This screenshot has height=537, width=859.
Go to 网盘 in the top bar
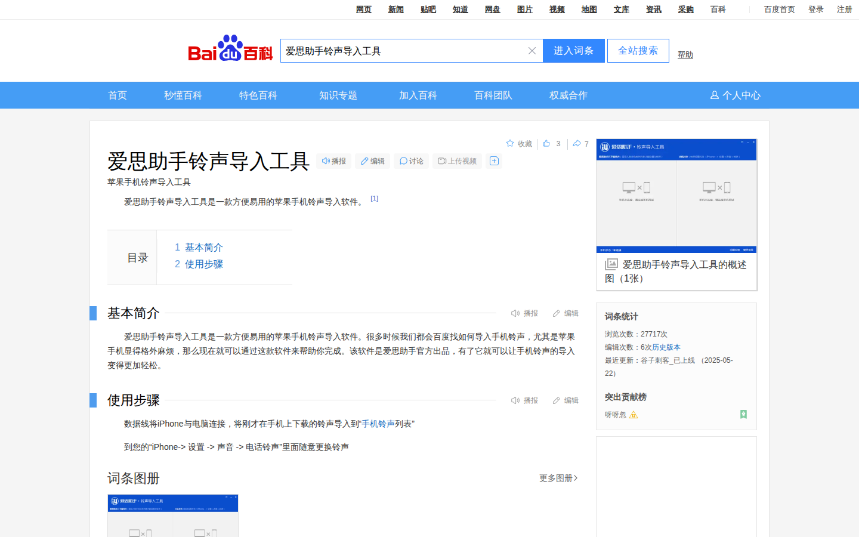(x=493, y=10)
